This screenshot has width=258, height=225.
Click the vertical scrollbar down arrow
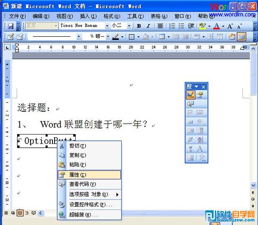[x=253, y=186]
